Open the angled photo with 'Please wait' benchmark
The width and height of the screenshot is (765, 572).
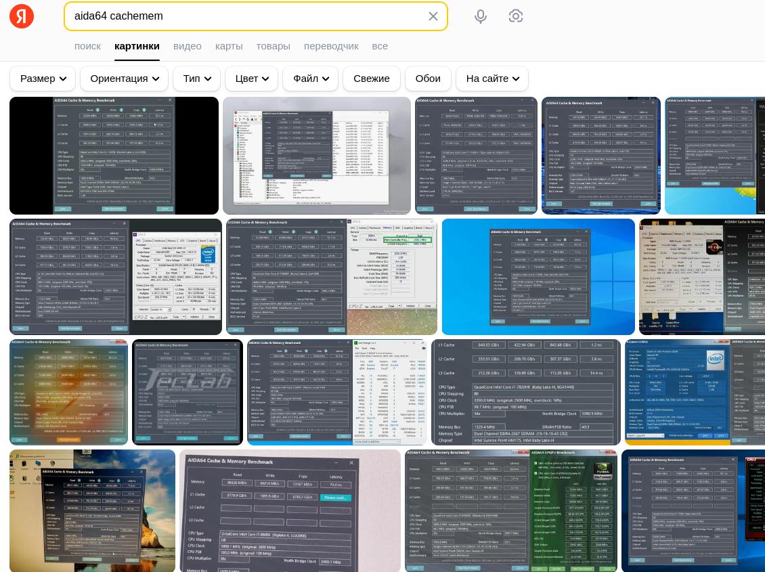coord(290,510)
